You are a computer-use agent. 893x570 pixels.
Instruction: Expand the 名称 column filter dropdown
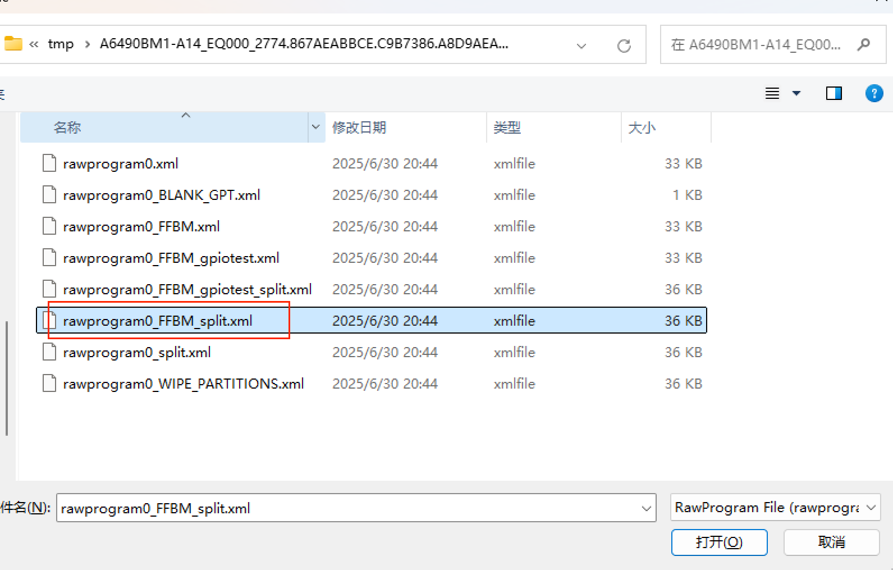(315, 127)
